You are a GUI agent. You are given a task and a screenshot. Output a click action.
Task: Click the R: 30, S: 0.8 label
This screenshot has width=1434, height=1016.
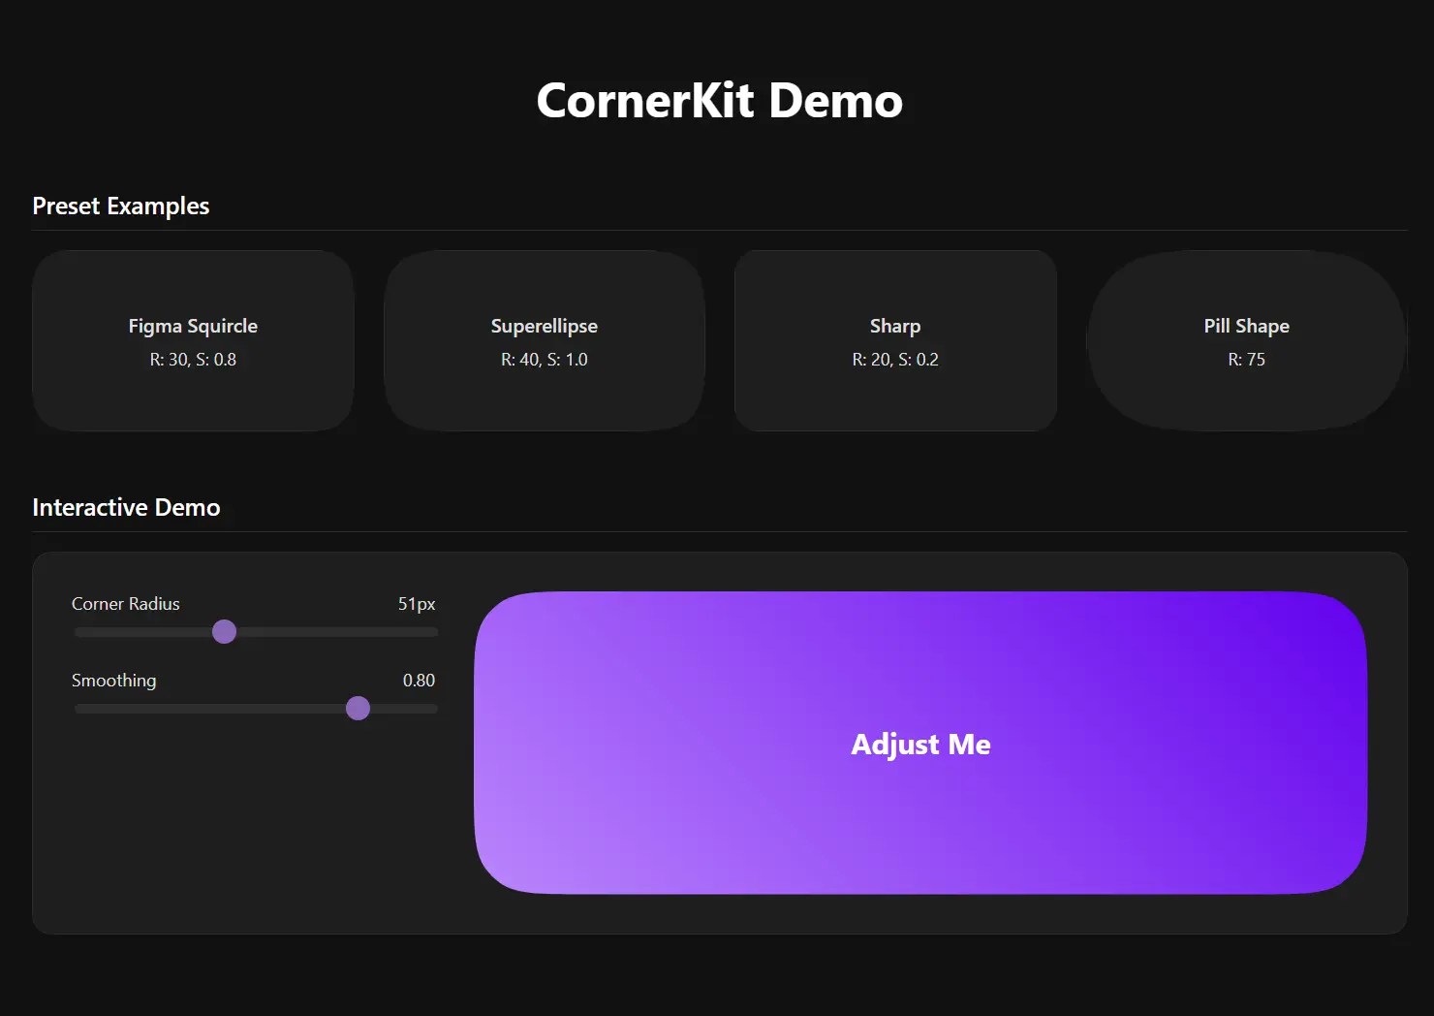pyautogui.click(x=193, y=359)
